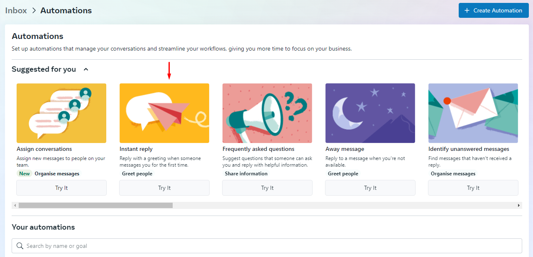The image size is (533, 257).
Task: Go back to Inbox breadcrumb
Action: pos(16,10)
